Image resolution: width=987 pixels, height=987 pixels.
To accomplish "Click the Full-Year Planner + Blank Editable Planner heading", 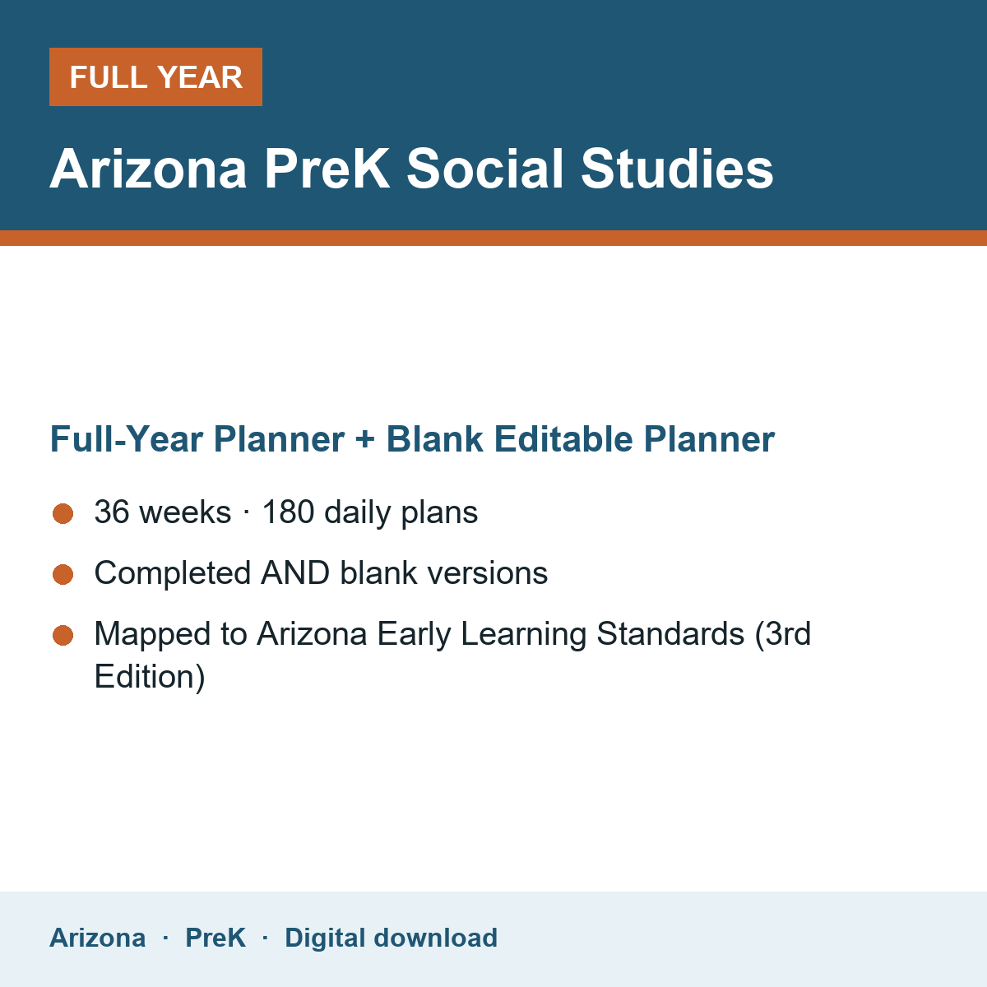I will click(x=412, y=439).
